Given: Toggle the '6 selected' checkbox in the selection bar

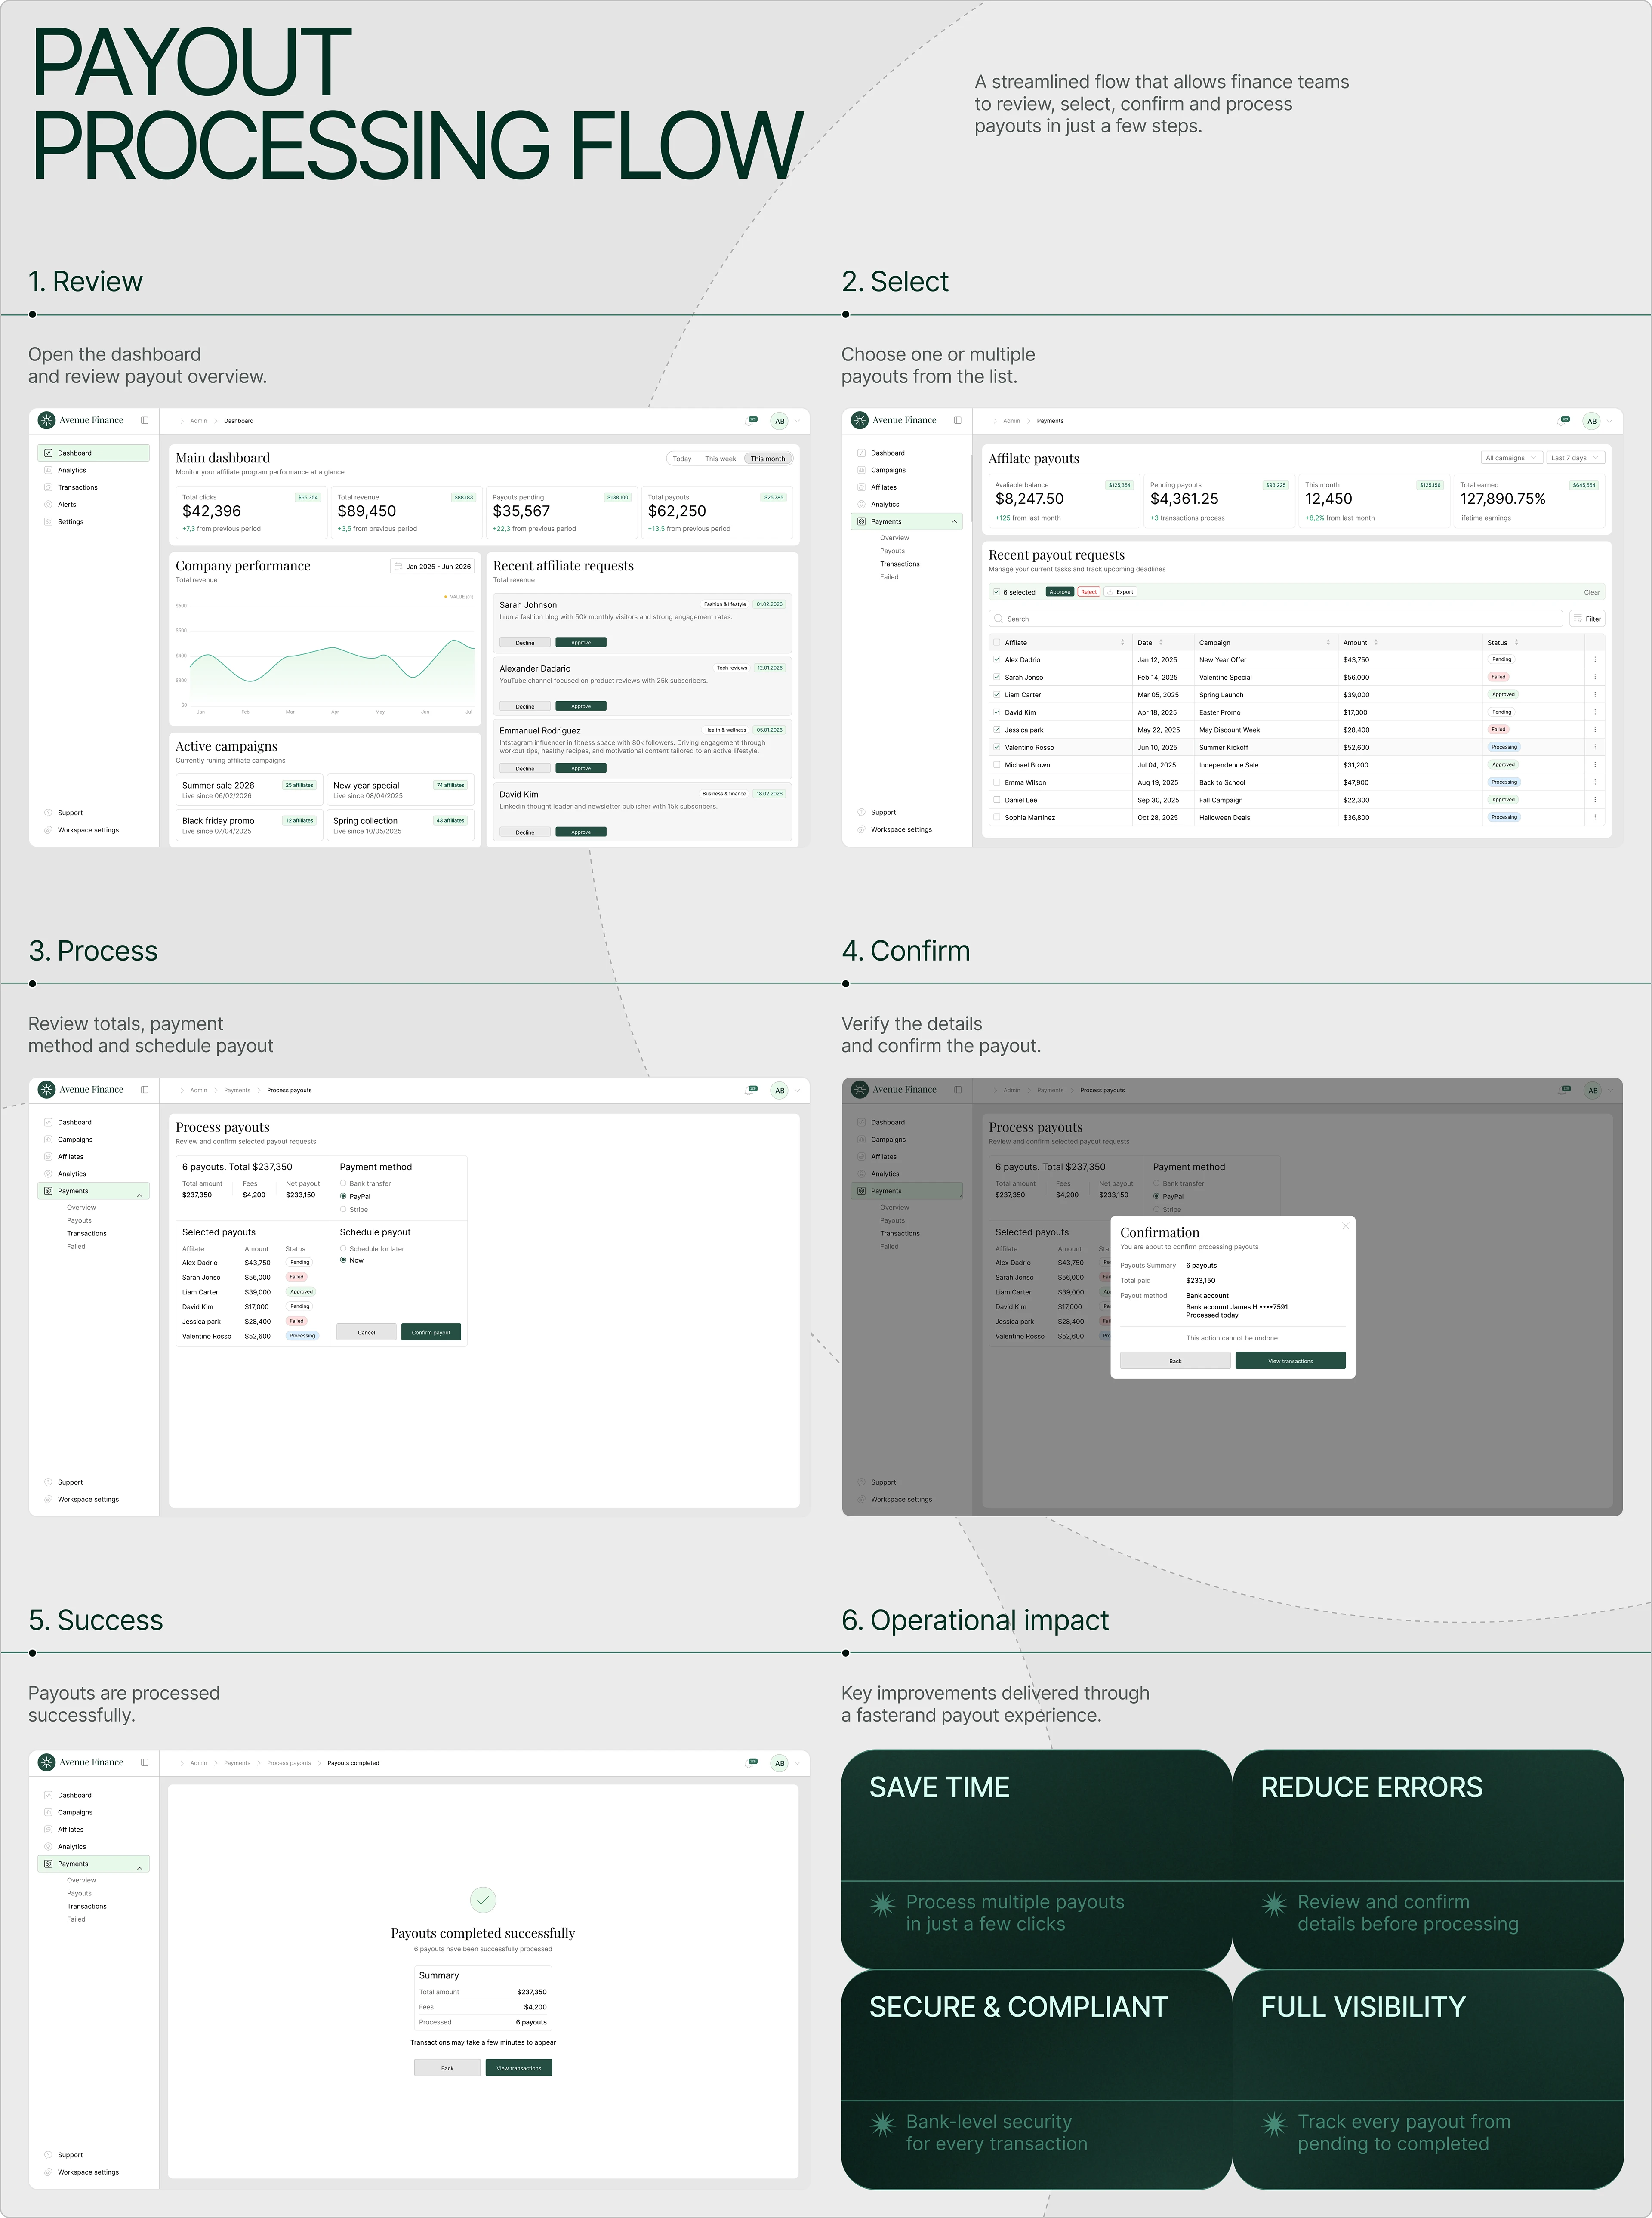Looking at the screenshot, I should (997, 592).
